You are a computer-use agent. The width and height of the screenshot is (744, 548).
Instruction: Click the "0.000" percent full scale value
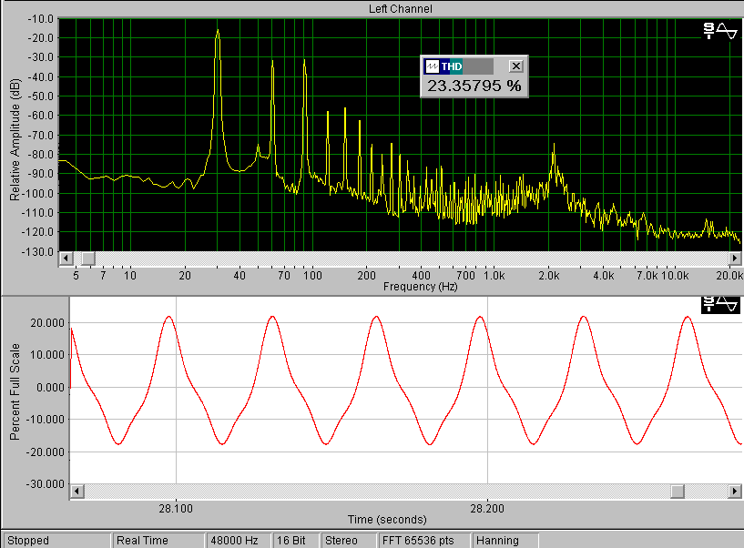tap(50, 388)
